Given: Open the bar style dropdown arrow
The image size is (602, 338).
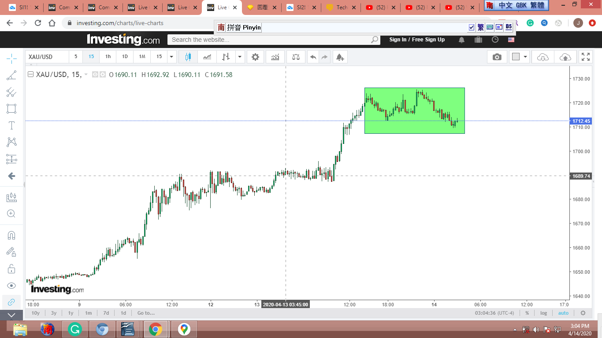Looking at the screenshot, I should click(x=239, y=57).
